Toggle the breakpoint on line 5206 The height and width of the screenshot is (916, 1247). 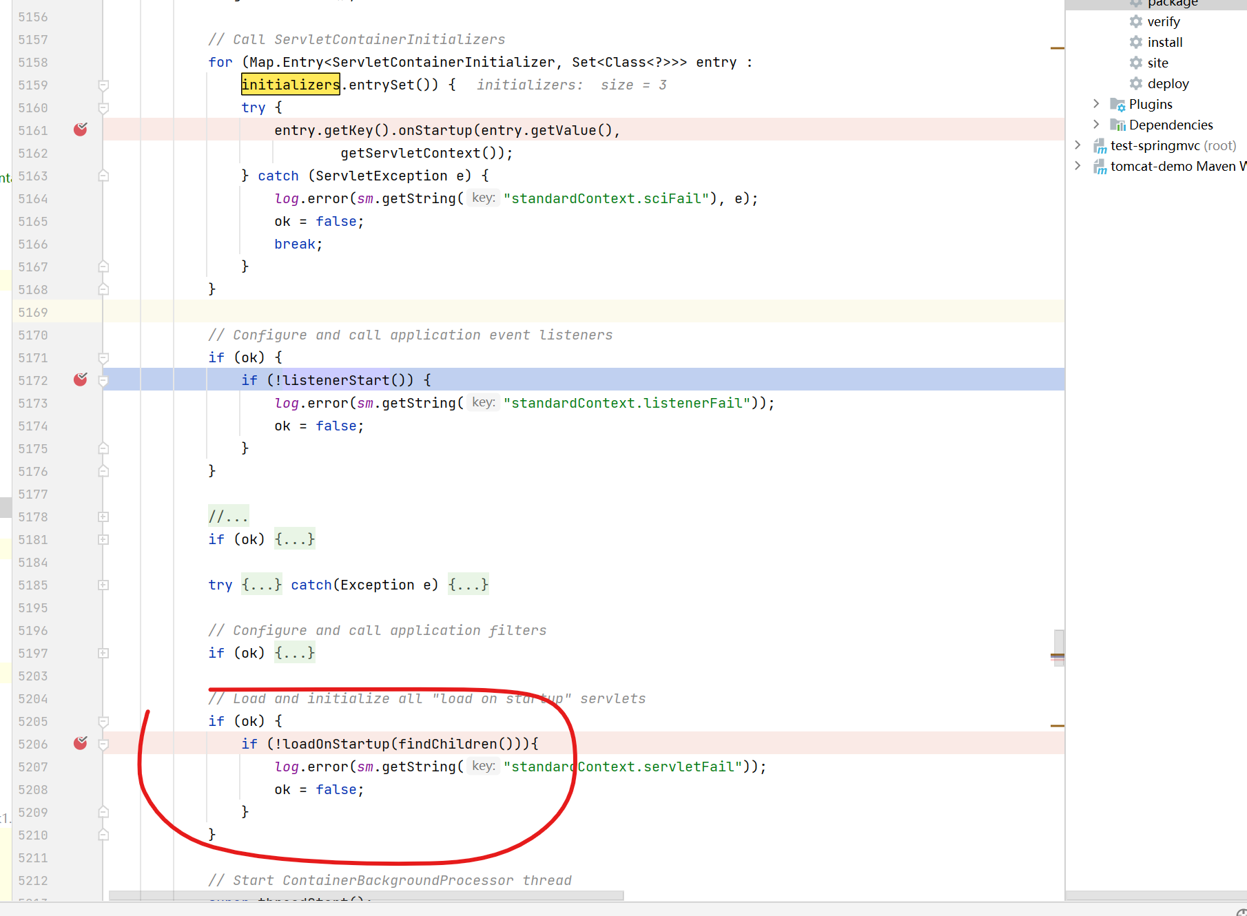pos(81,743)
